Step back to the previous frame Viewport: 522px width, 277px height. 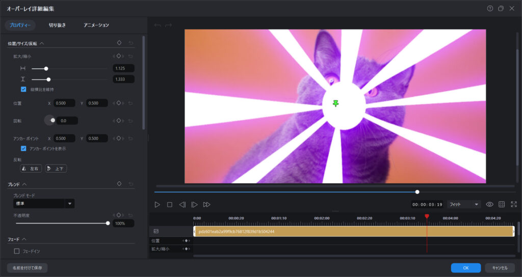point(182,204)
